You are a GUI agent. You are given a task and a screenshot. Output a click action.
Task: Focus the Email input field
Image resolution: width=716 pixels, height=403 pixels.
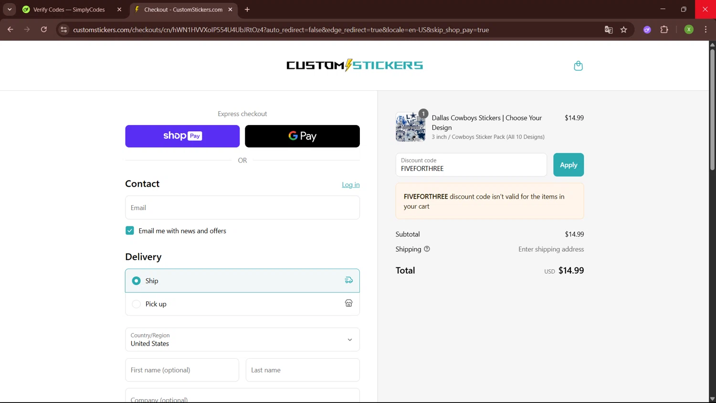pos(242,208)
